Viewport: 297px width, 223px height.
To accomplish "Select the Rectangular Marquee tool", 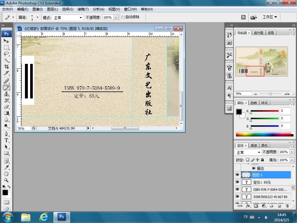I will [x=6, y=47].
